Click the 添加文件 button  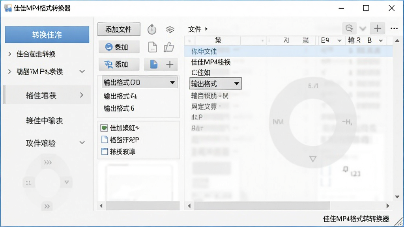(119, 29)
